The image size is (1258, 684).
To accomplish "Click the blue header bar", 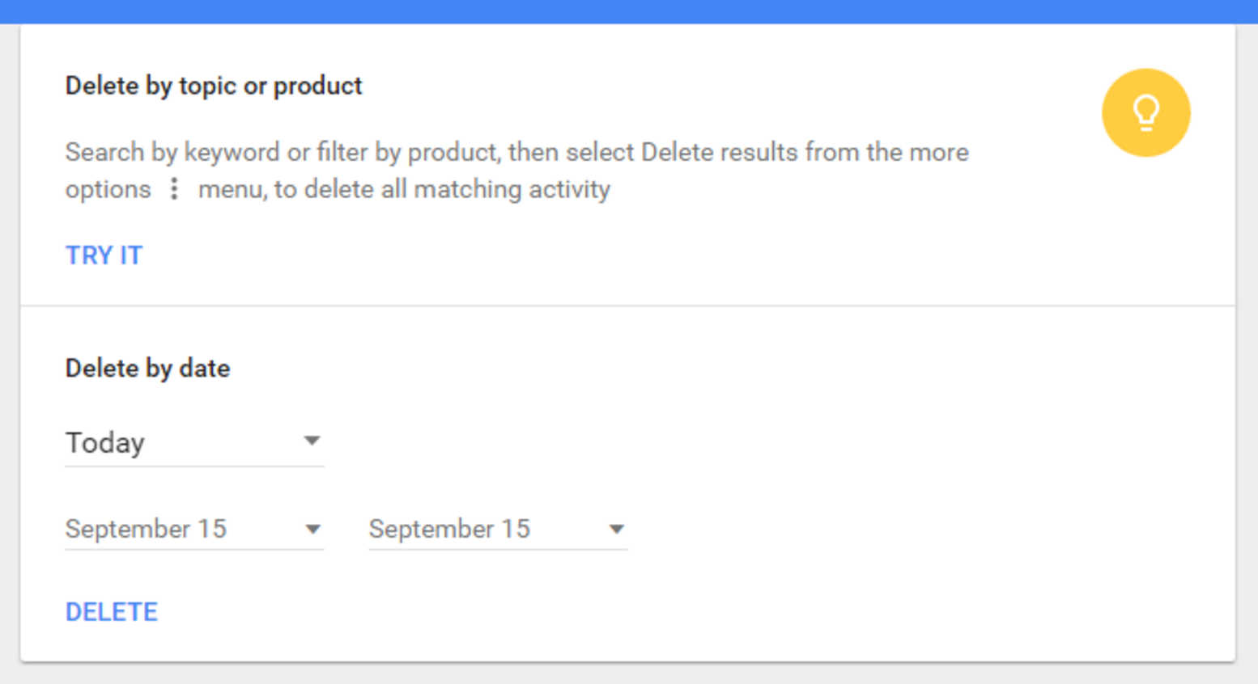I will click(x=629, y=11).
